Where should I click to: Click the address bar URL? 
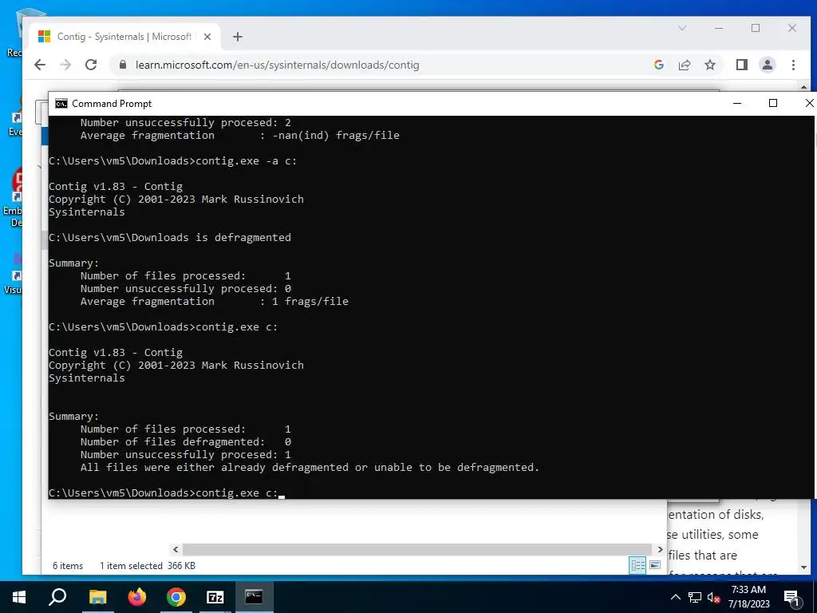click(x=277, y=65)
